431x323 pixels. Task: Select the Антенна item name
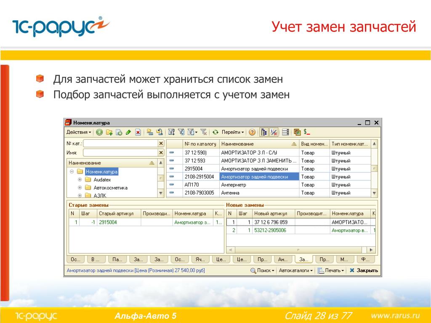230,193
